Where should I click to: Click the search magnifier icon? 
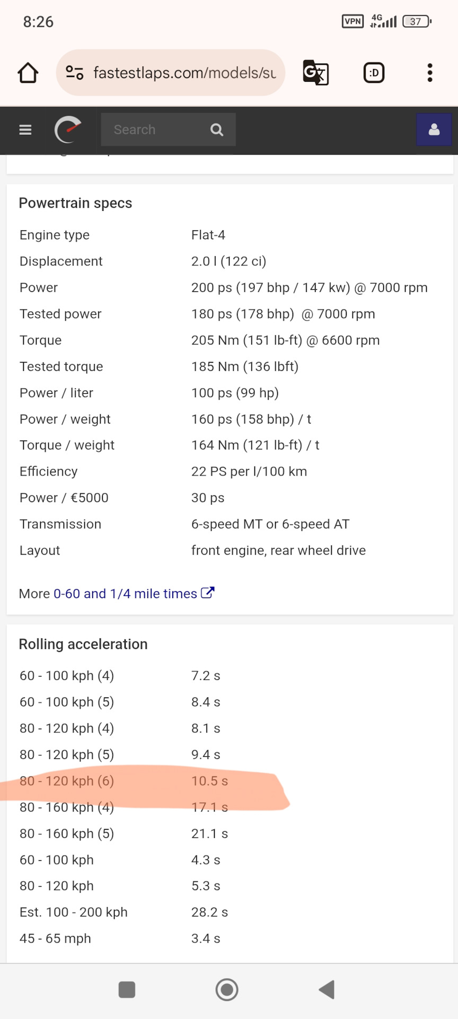coord(217,129)
